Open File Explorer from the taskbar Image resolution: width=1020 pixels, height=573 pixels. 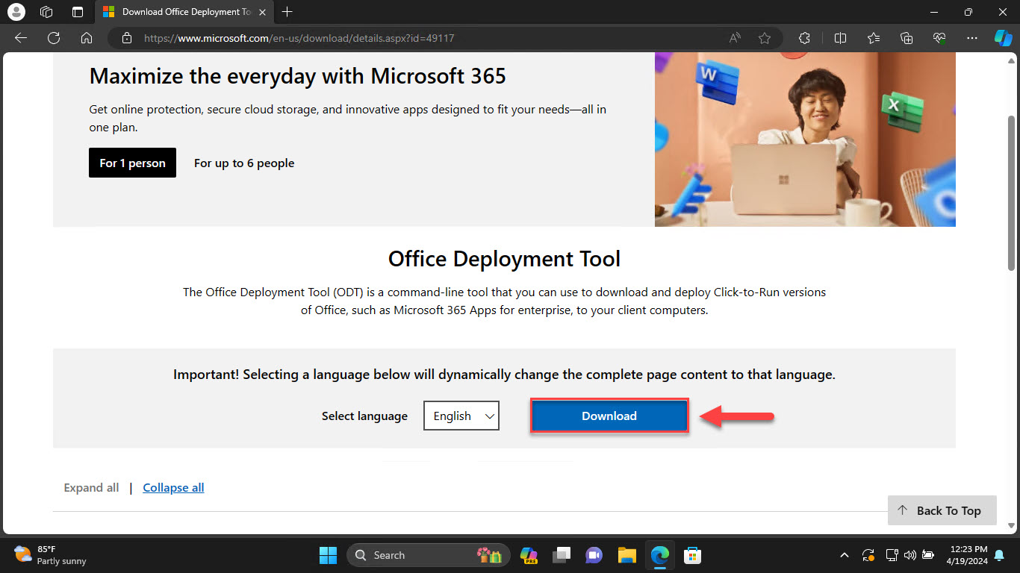click(626, 555)
